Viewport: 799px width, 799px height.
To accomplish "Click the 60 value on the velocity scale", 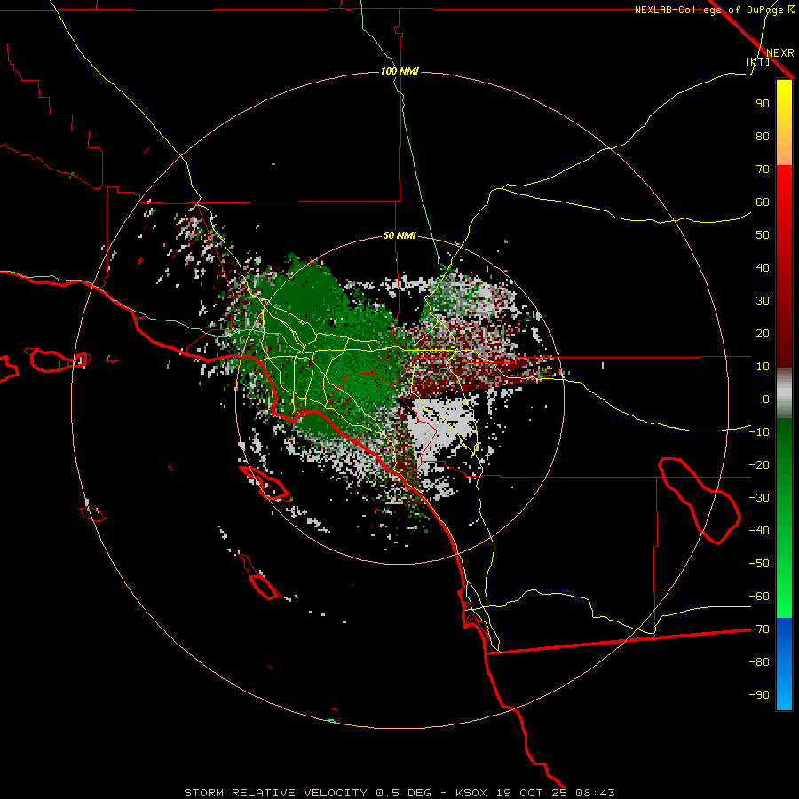I will [763, 202].
